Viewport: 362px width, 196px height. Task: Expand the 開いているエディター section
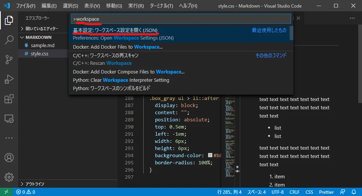42,29
